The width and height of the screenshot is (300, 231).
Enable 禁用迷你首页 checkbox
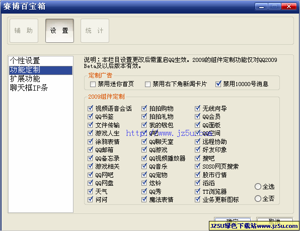93,84
